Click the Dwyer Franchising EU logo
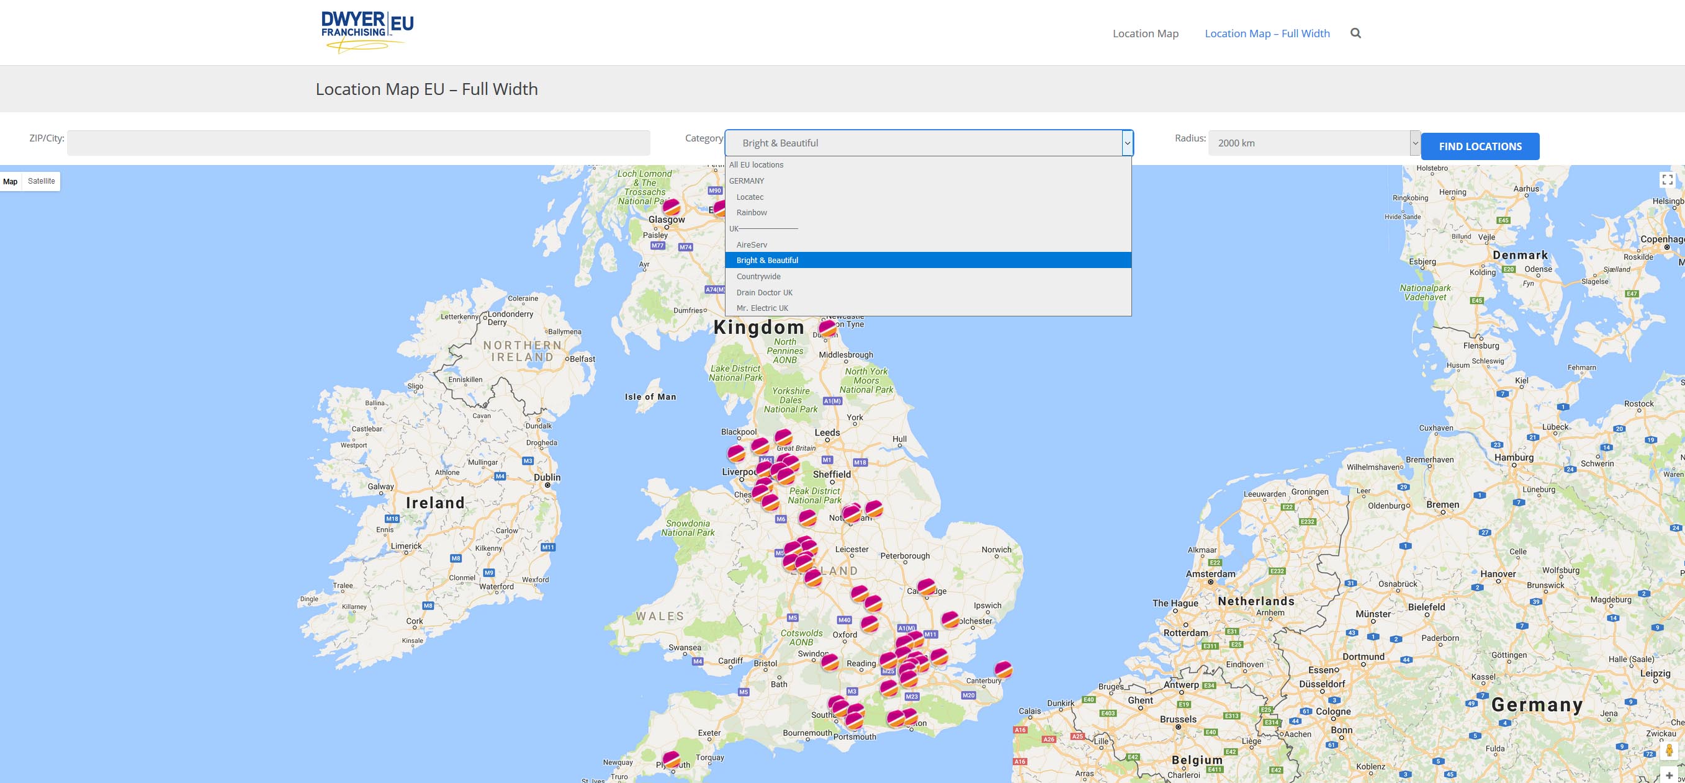The width and height of the screenshot is (1685, 783). point(367,32)
